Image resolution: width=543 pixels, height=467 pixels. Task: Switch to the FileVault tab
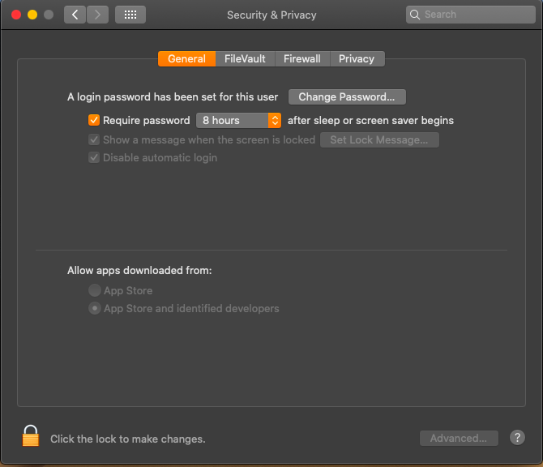pyautogui.click(x=245, y=58)
